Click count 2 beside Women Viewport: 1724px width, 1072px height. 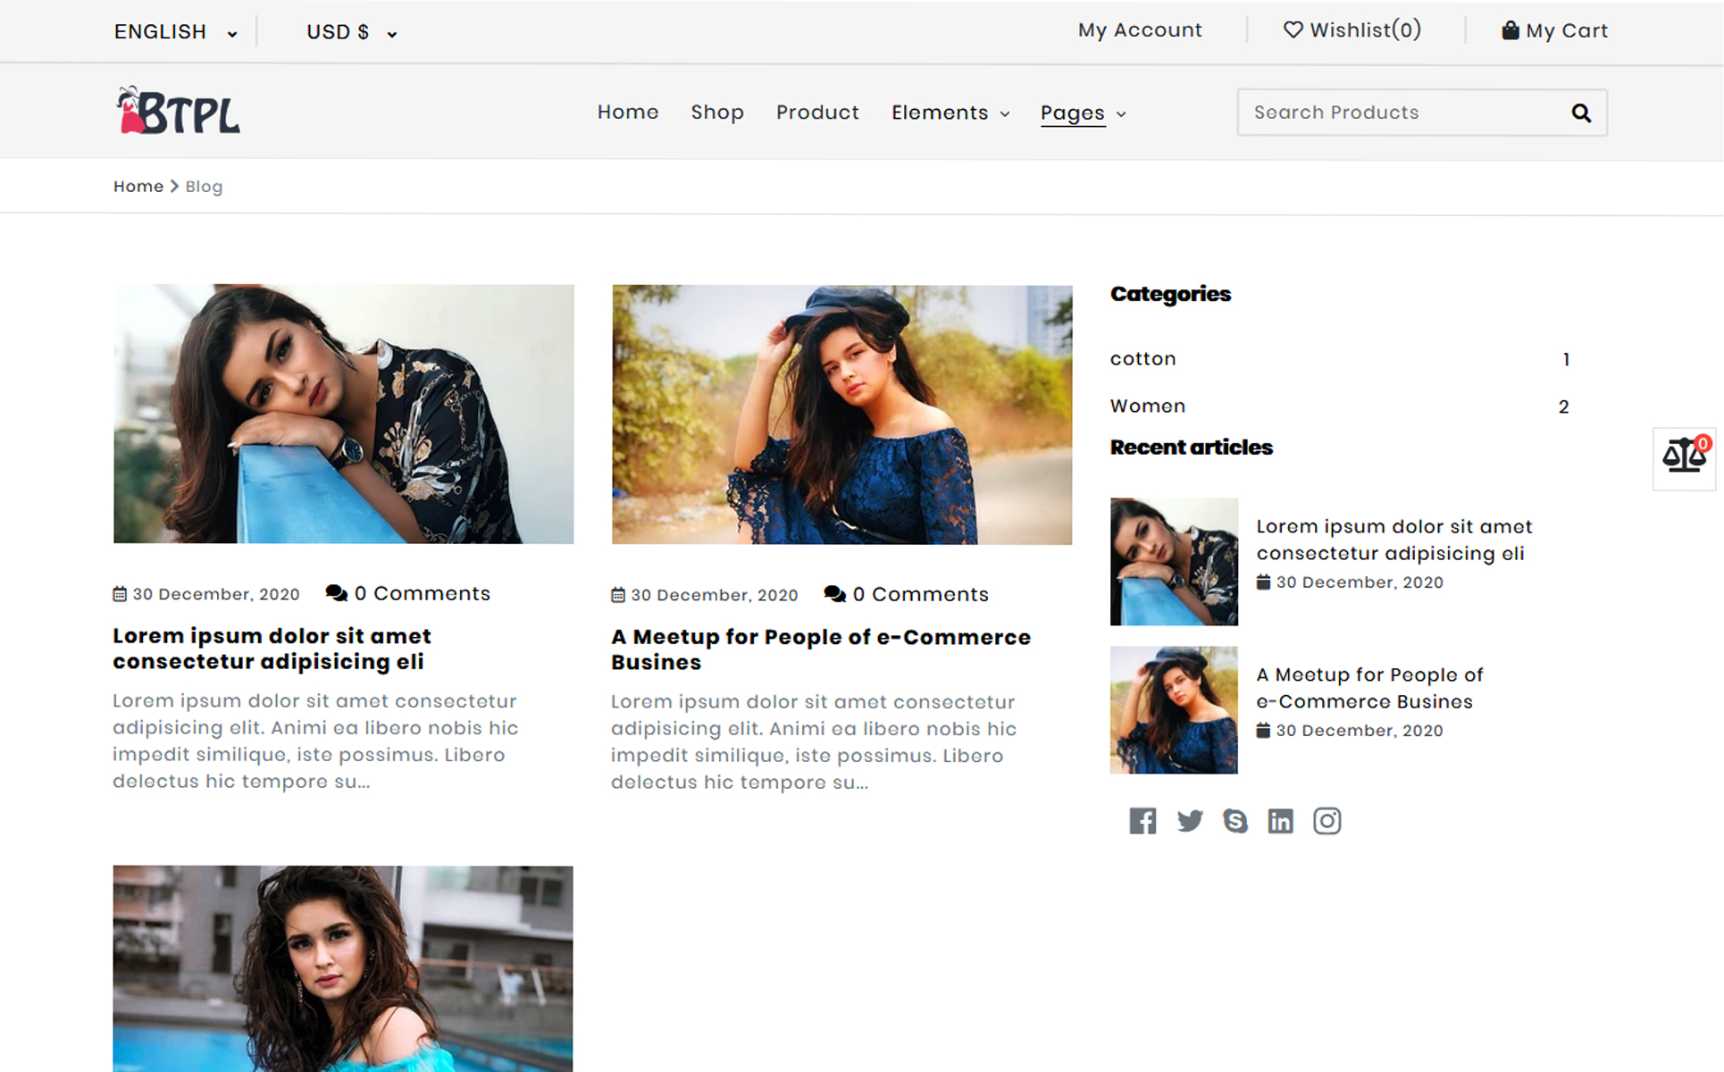tap(1563, 406)
